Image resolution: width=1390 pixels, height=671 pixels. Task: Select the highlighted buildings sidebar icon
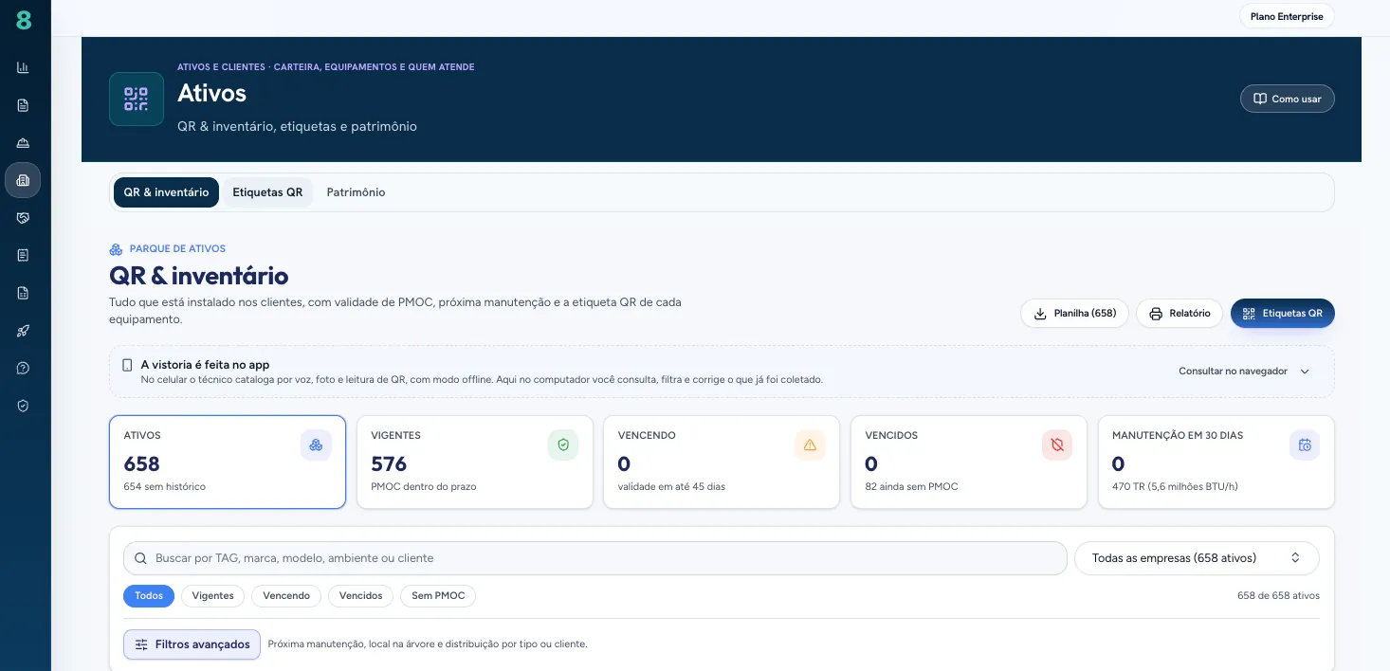[x=23, y=180]
